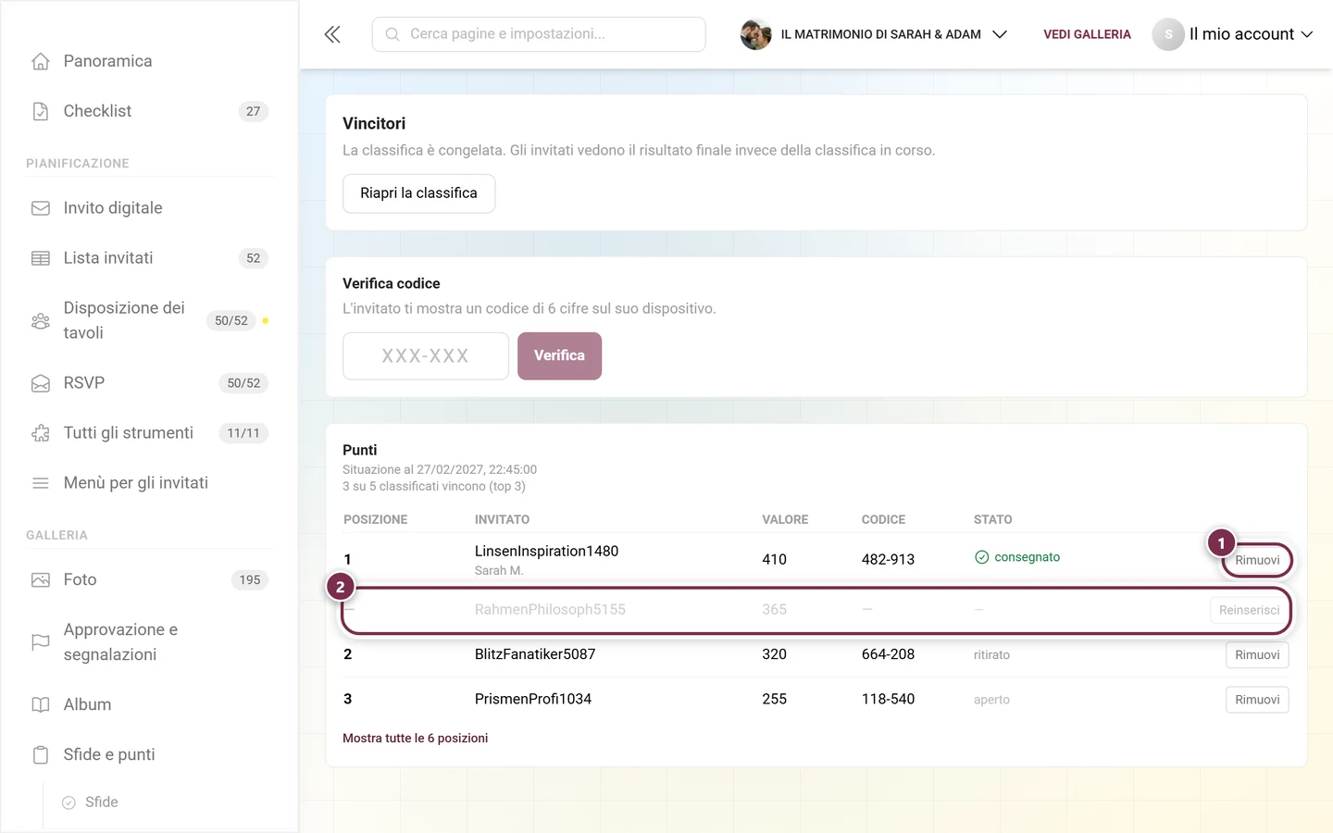
Task: Click the Disposizione dei tavoli group icon
Action: (41, 320)
